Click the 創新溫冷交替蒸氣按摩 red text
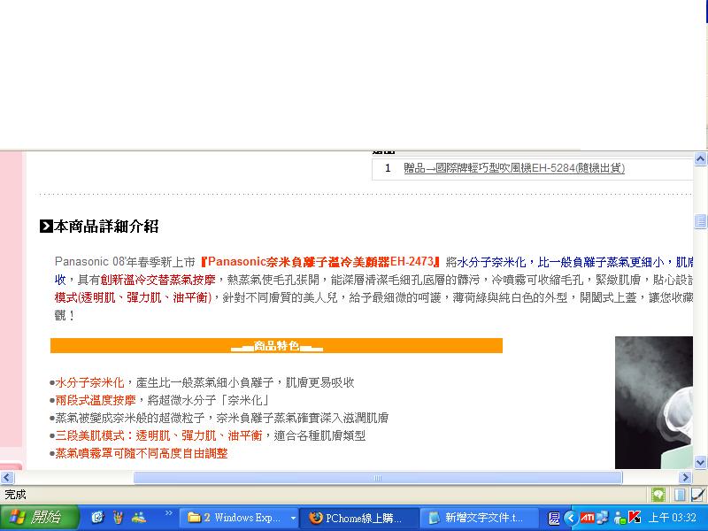708x531 pixels. point(158,280)
